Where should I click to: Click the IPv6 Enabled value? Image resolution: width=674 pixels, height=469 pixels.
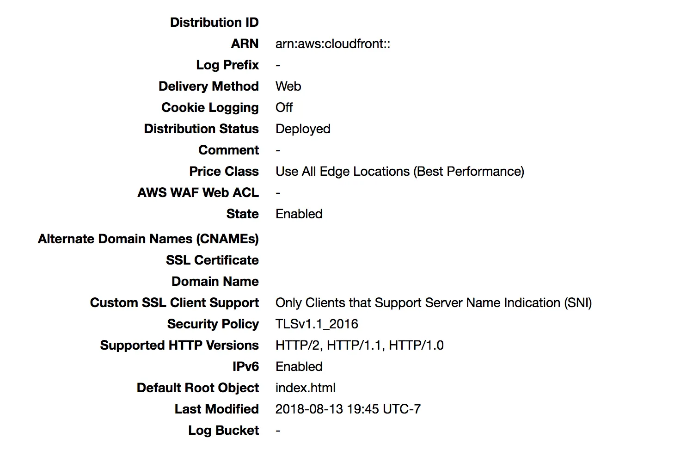pyautogui.click(x=299, y=366)
